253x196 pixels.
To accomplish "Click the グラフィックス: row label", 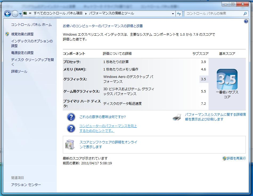I will [75, 79].
